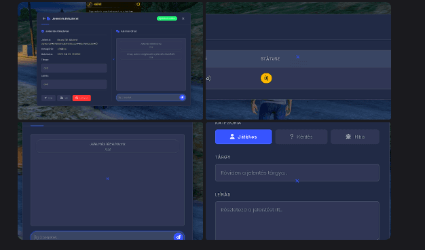Screen dimensions: 425x250
Task: Click the 'Jelentés létrehozva' message in the large chat view
Action: 107,147
